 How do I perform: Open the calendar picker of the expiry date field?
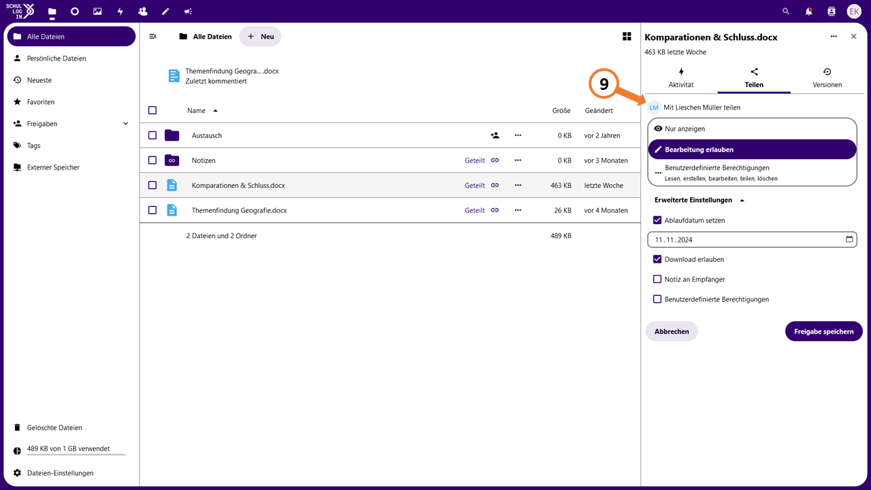[x=849, y=240]
